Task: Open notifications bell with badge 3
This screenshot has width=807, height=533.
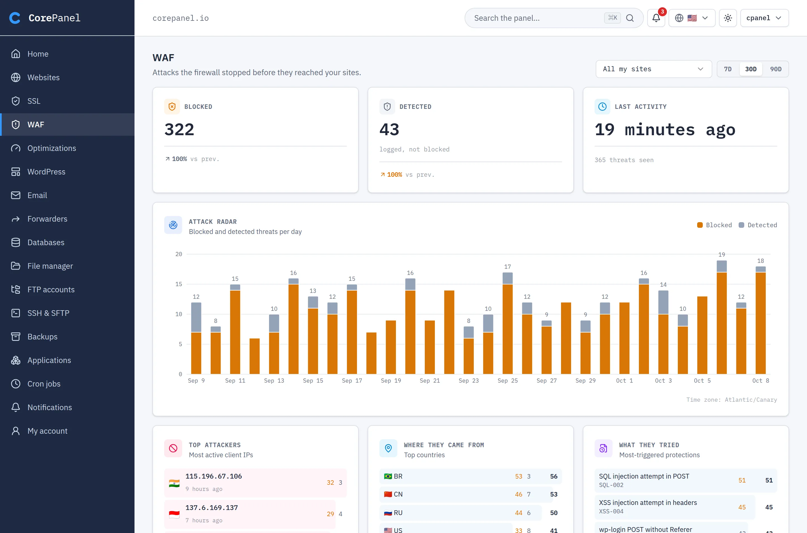Action: click(x=656, y=18)
